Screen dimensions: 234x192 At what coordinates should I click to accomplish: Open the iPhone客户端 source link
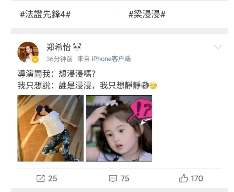[x=111, y=59]
